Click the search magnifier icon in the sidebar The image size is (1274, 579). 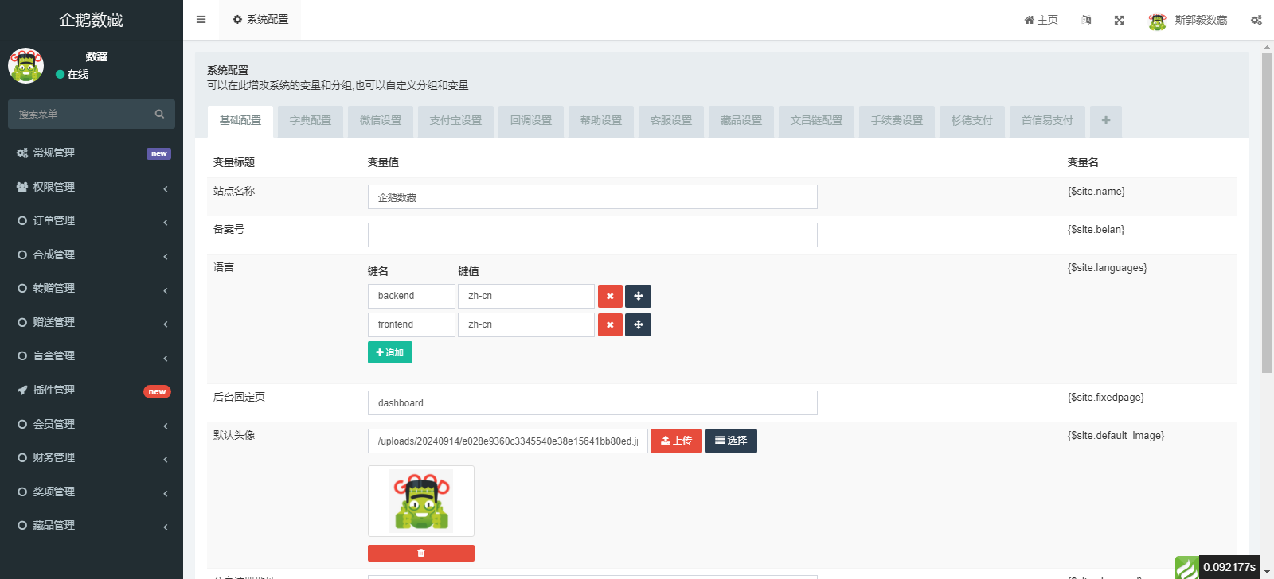159,114
